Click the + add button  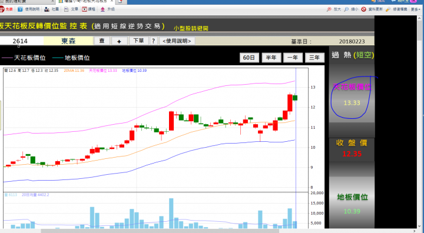pos(119,41)
